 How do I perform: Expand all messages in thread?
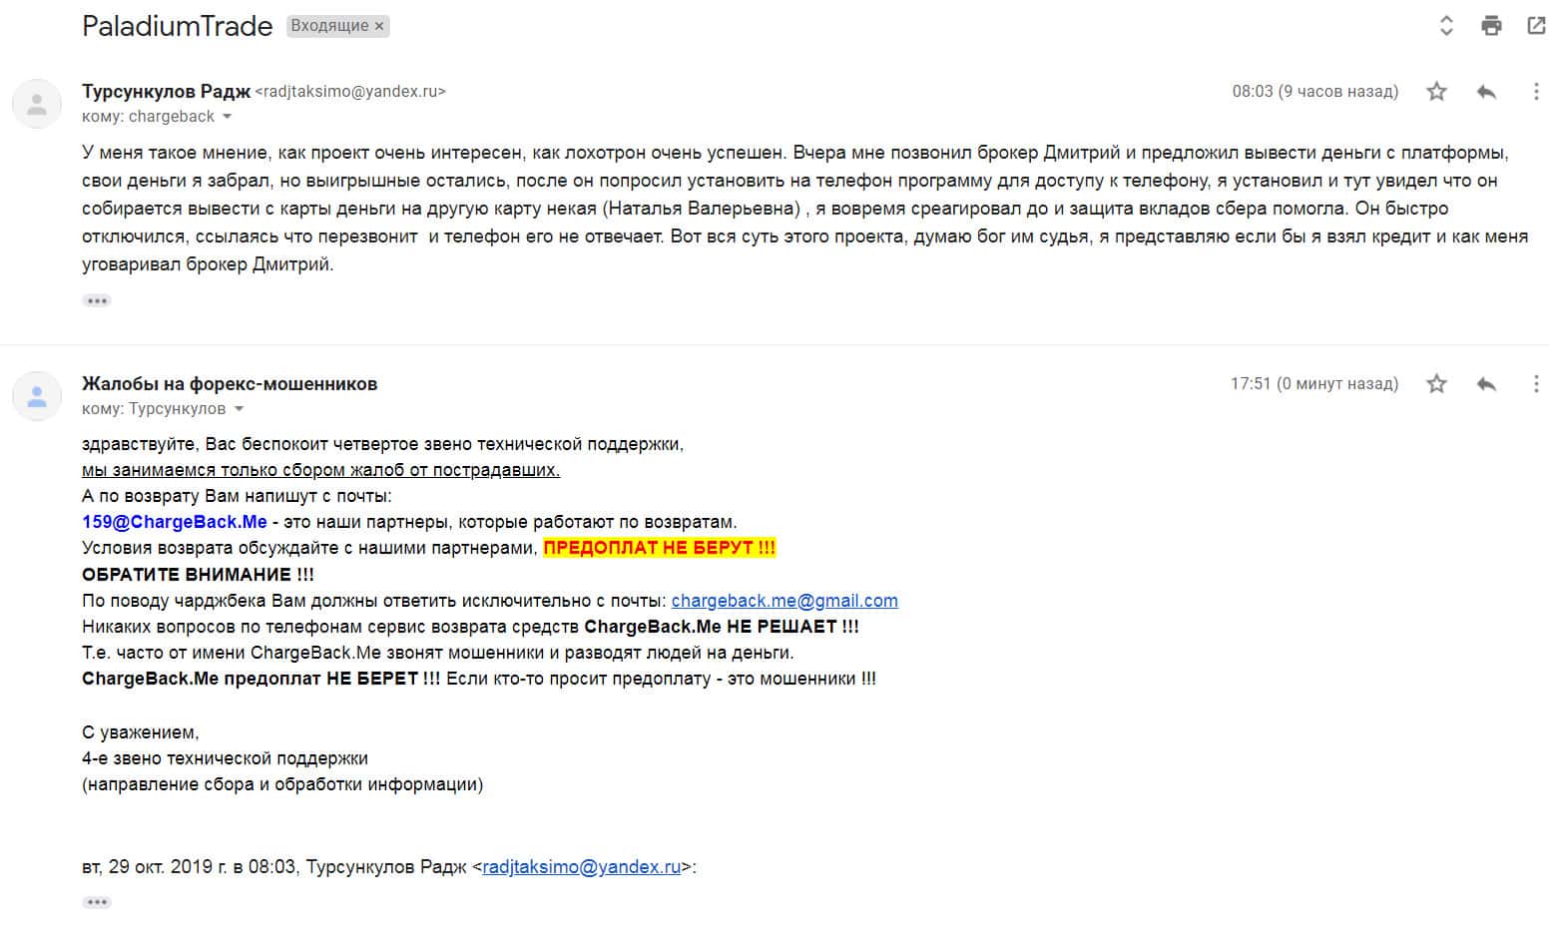click(1446, 26)
